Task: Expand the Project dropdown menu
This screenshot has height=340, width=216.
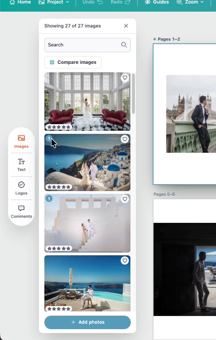Action: pyautogui.click(x=54, y=2)
